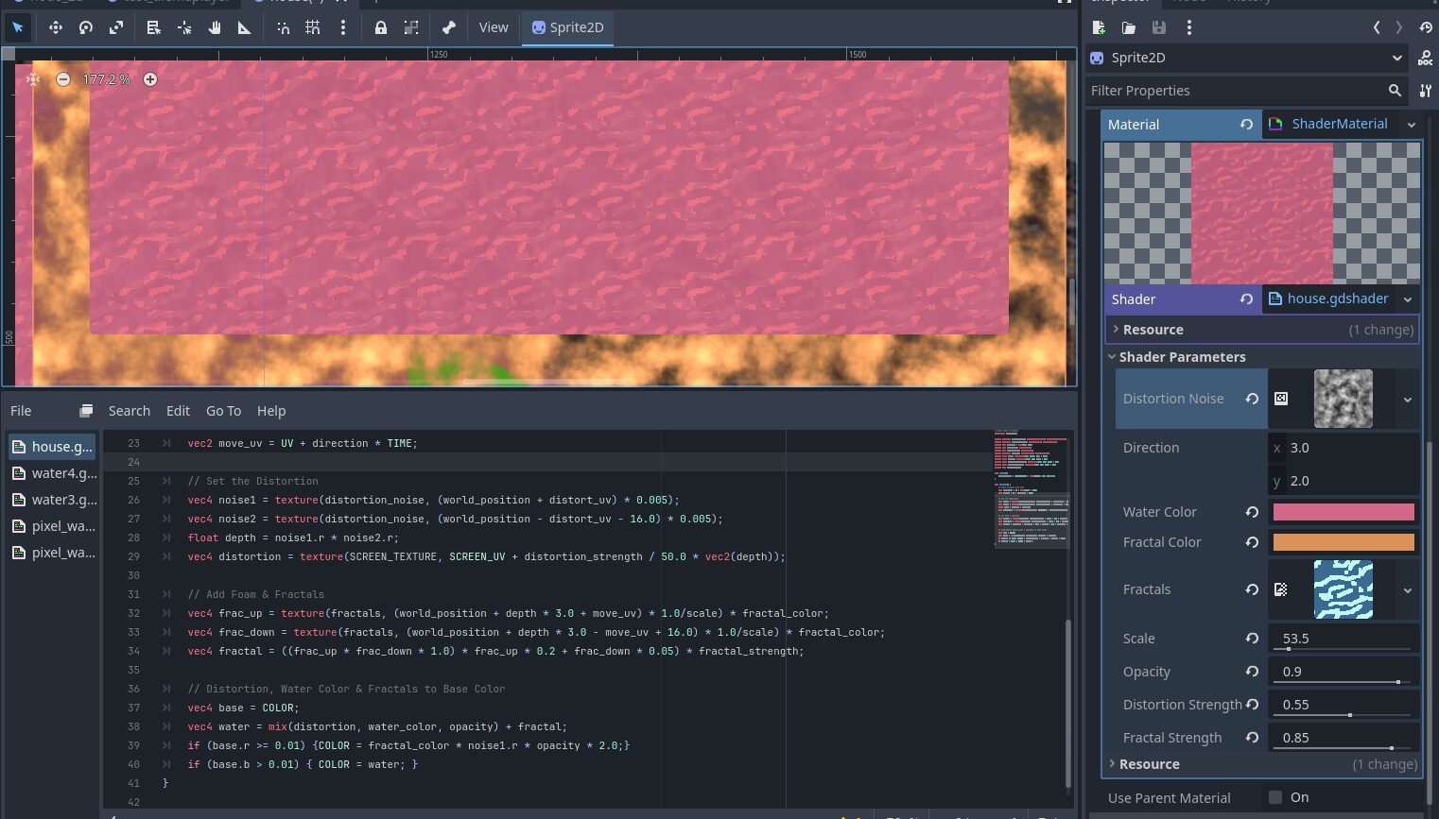Select the Ruler Mode tool
1439x819 pixels.
click(245, 27)
